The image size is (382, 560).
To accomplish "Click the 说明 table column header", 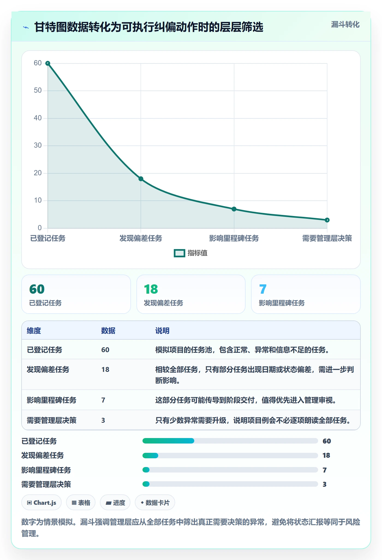I will [x=162, y=331].
